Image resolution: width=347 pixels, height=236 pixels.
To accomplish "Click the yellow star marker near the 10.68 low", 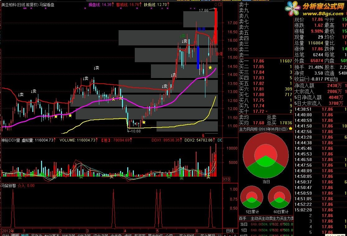I will (x=144, y=122).
